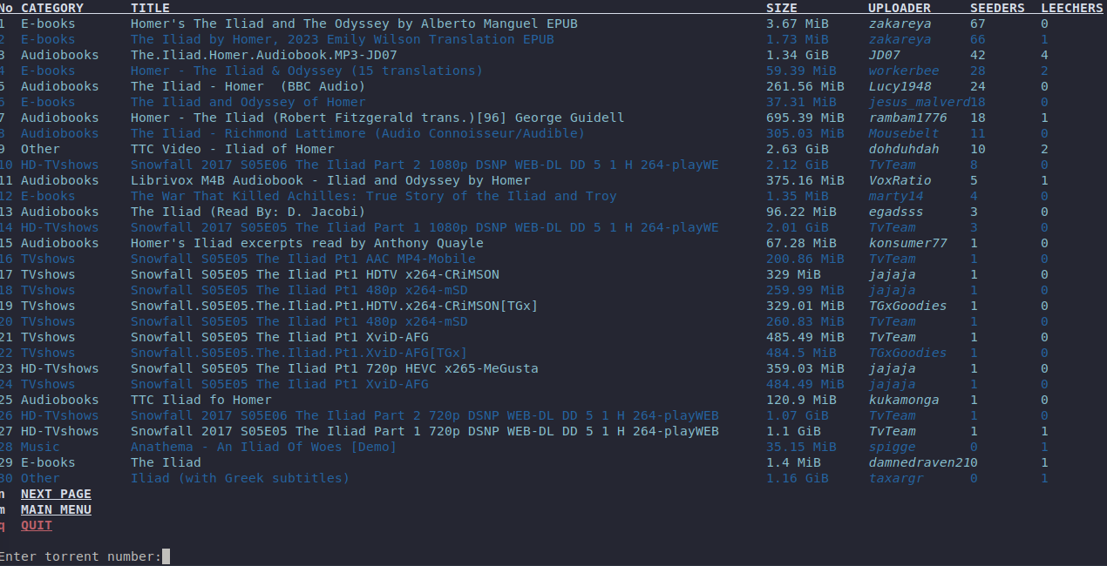The height and width of the screenshot is (566, 1107).
Task: Choose the QUIT option
Action: (x=37, y=525)
